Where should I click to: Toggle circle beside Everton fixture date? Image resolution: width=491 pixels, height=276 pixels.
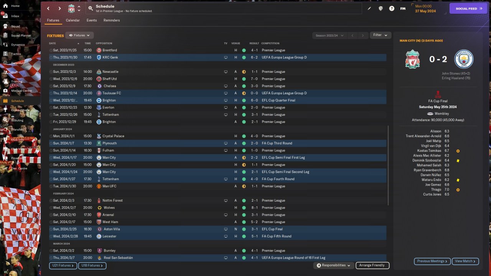tap(51, 107)
